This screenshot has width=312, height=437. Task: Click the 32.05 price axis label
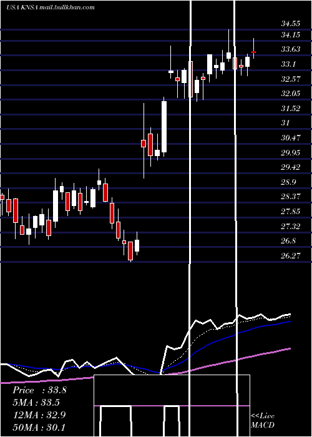[290, 94]
